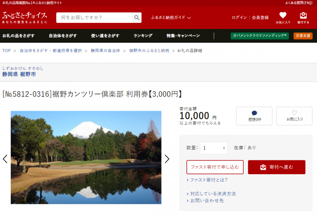The height and width of the screenshot is (215, 317).
Task: Open お礼の品をさがす menu
Action: click(x=18, y=36)
